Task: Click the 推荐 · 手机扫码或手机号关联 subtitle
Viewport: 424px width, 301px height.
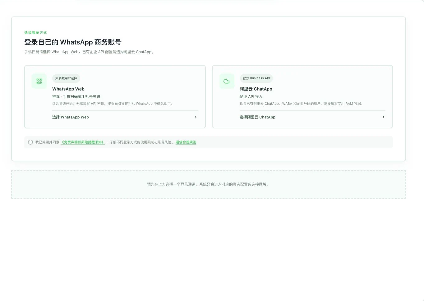Action: [x=76, y=97]
